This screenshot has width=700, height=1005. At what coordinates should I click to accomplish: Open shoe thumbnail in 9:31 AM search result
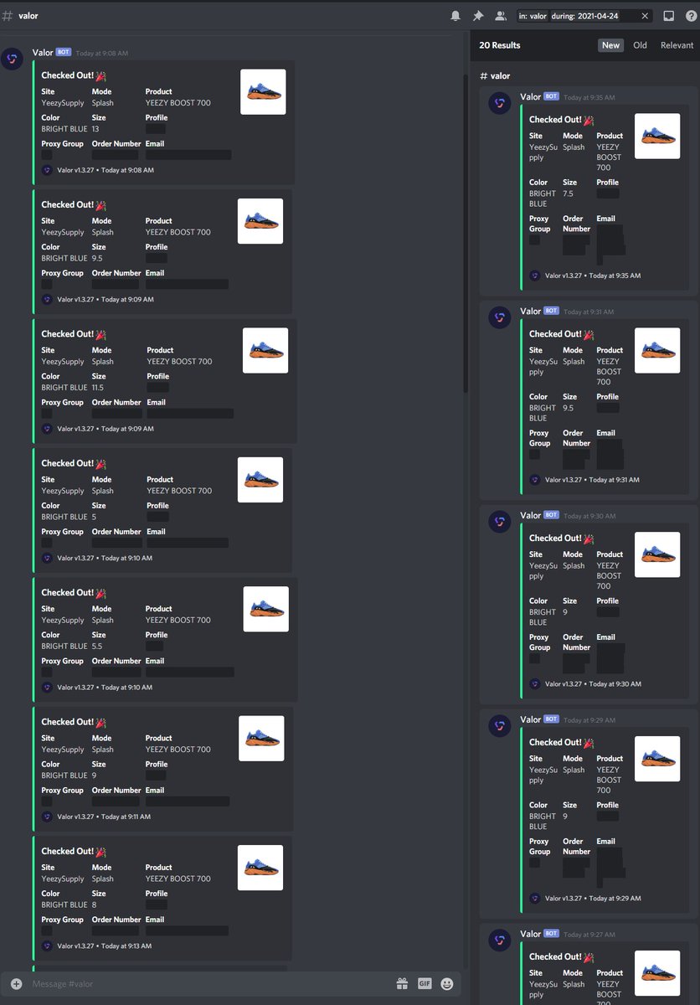coord(657,350)
